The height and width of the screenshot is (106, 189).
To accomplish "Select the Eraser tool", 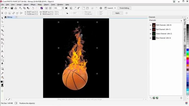I will coord(2,64).
